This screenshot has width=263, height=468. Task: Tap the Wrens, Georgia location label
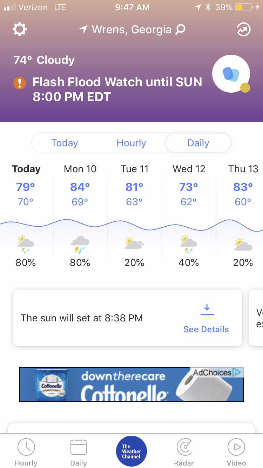tap(131, 29)
